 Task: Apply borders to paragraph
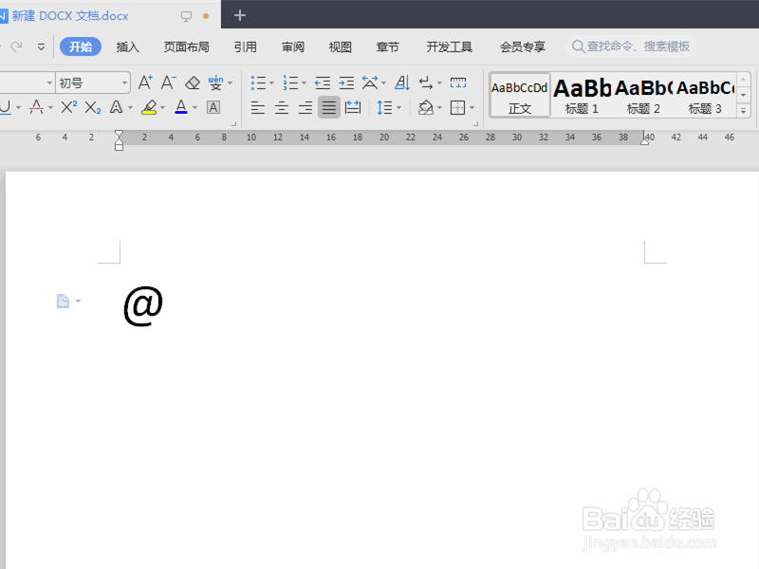pyautogui.click(x=457, y=107)
